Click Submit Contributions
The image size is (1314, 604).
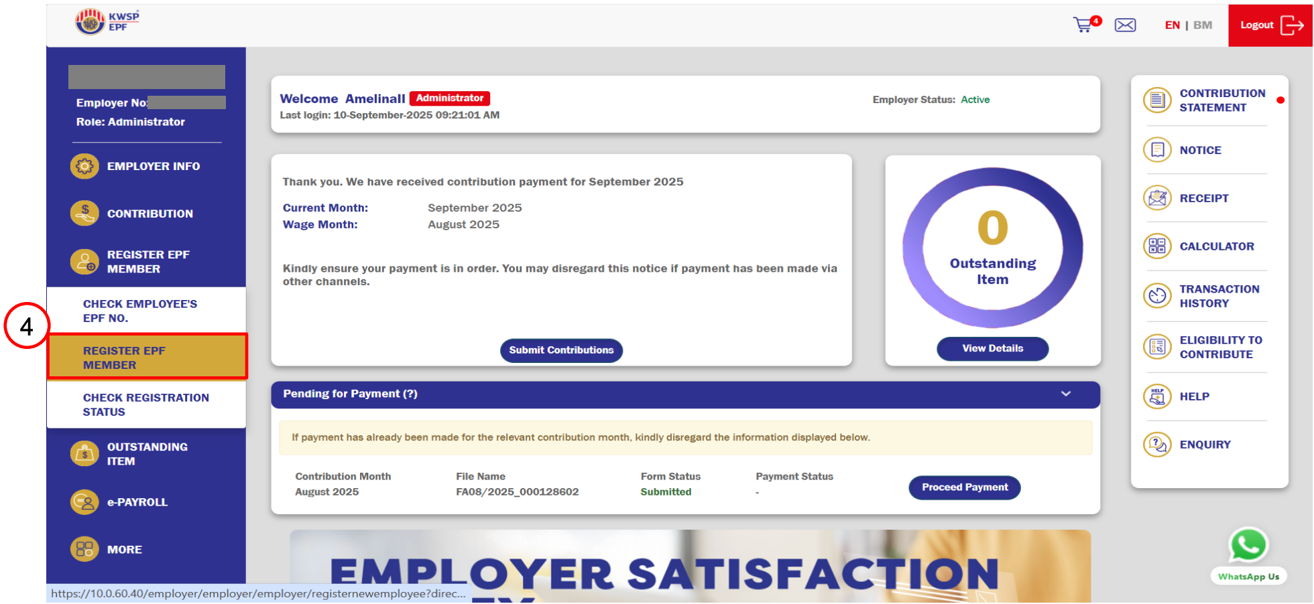pos(561,350)
